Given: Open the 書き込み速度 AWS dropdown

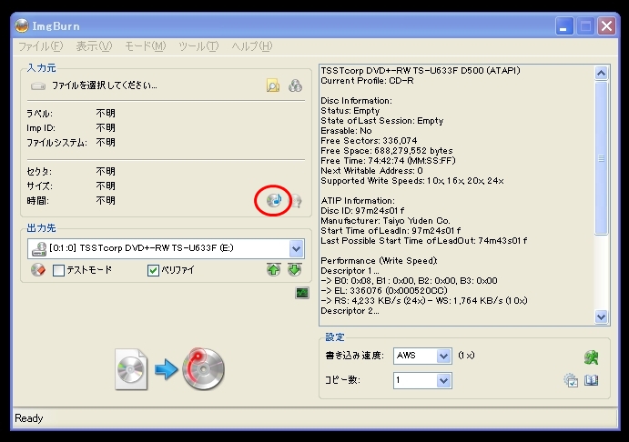Looking at the screenshot, I should 443,356.
